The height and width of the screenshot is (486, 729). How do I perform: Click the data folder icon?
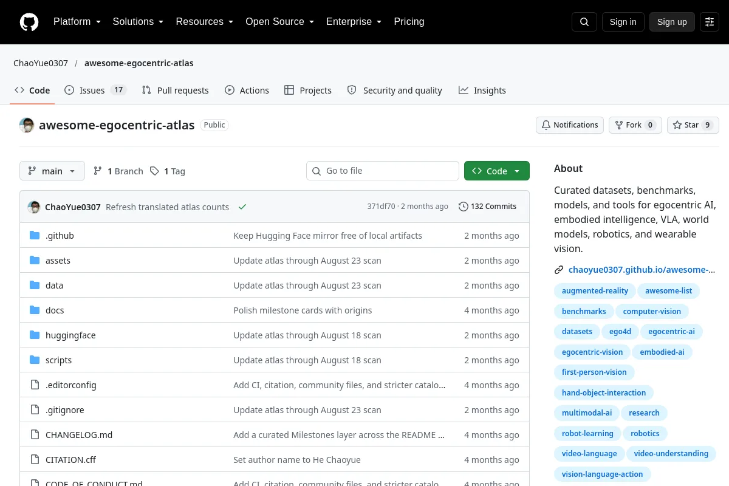pos(35,286)
